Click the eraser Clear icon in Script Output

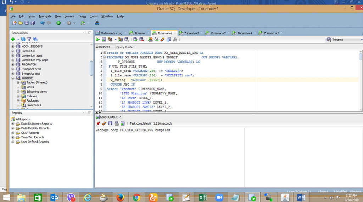coord(104,123)
